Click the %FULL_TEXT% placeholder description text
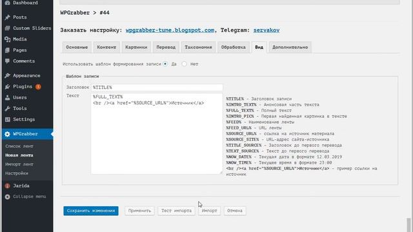 [x=259, y=110]
